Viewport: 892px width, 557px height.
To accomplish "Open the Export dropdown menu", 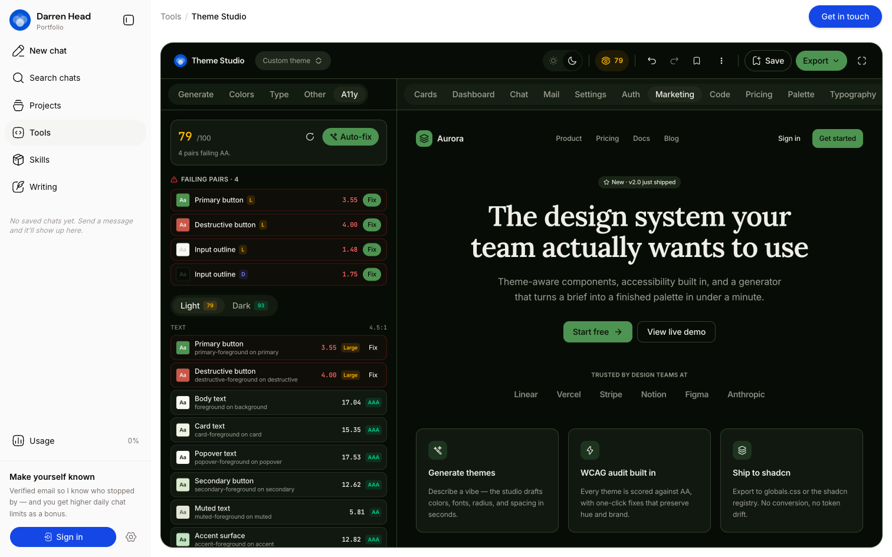I will coord(821,61).
